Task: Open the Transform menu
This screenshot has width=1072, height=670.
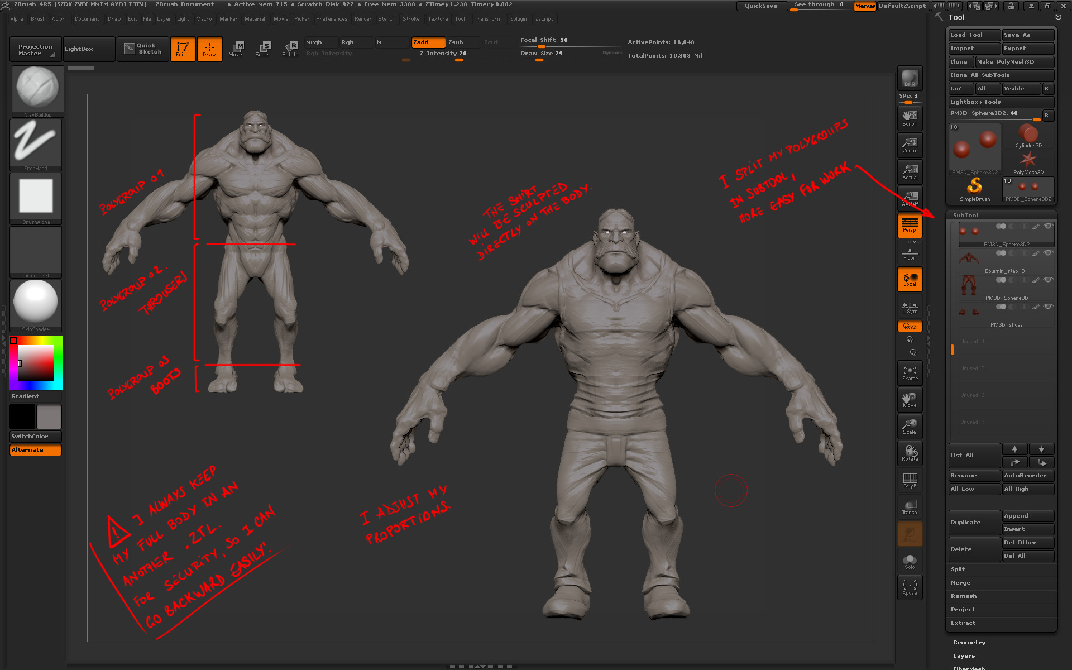Action: point(487,19)
